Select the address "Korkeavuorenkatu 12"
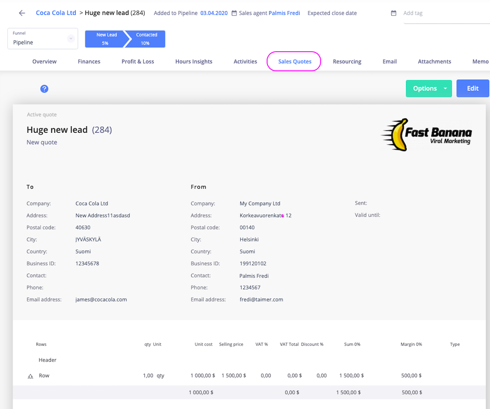Screen dimensions: 490x409 [x=266, y=215]
